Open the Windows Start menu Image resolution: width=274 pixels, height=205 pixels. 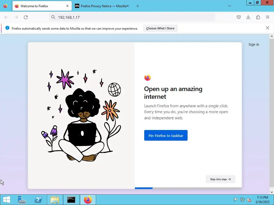coord(7,200)
